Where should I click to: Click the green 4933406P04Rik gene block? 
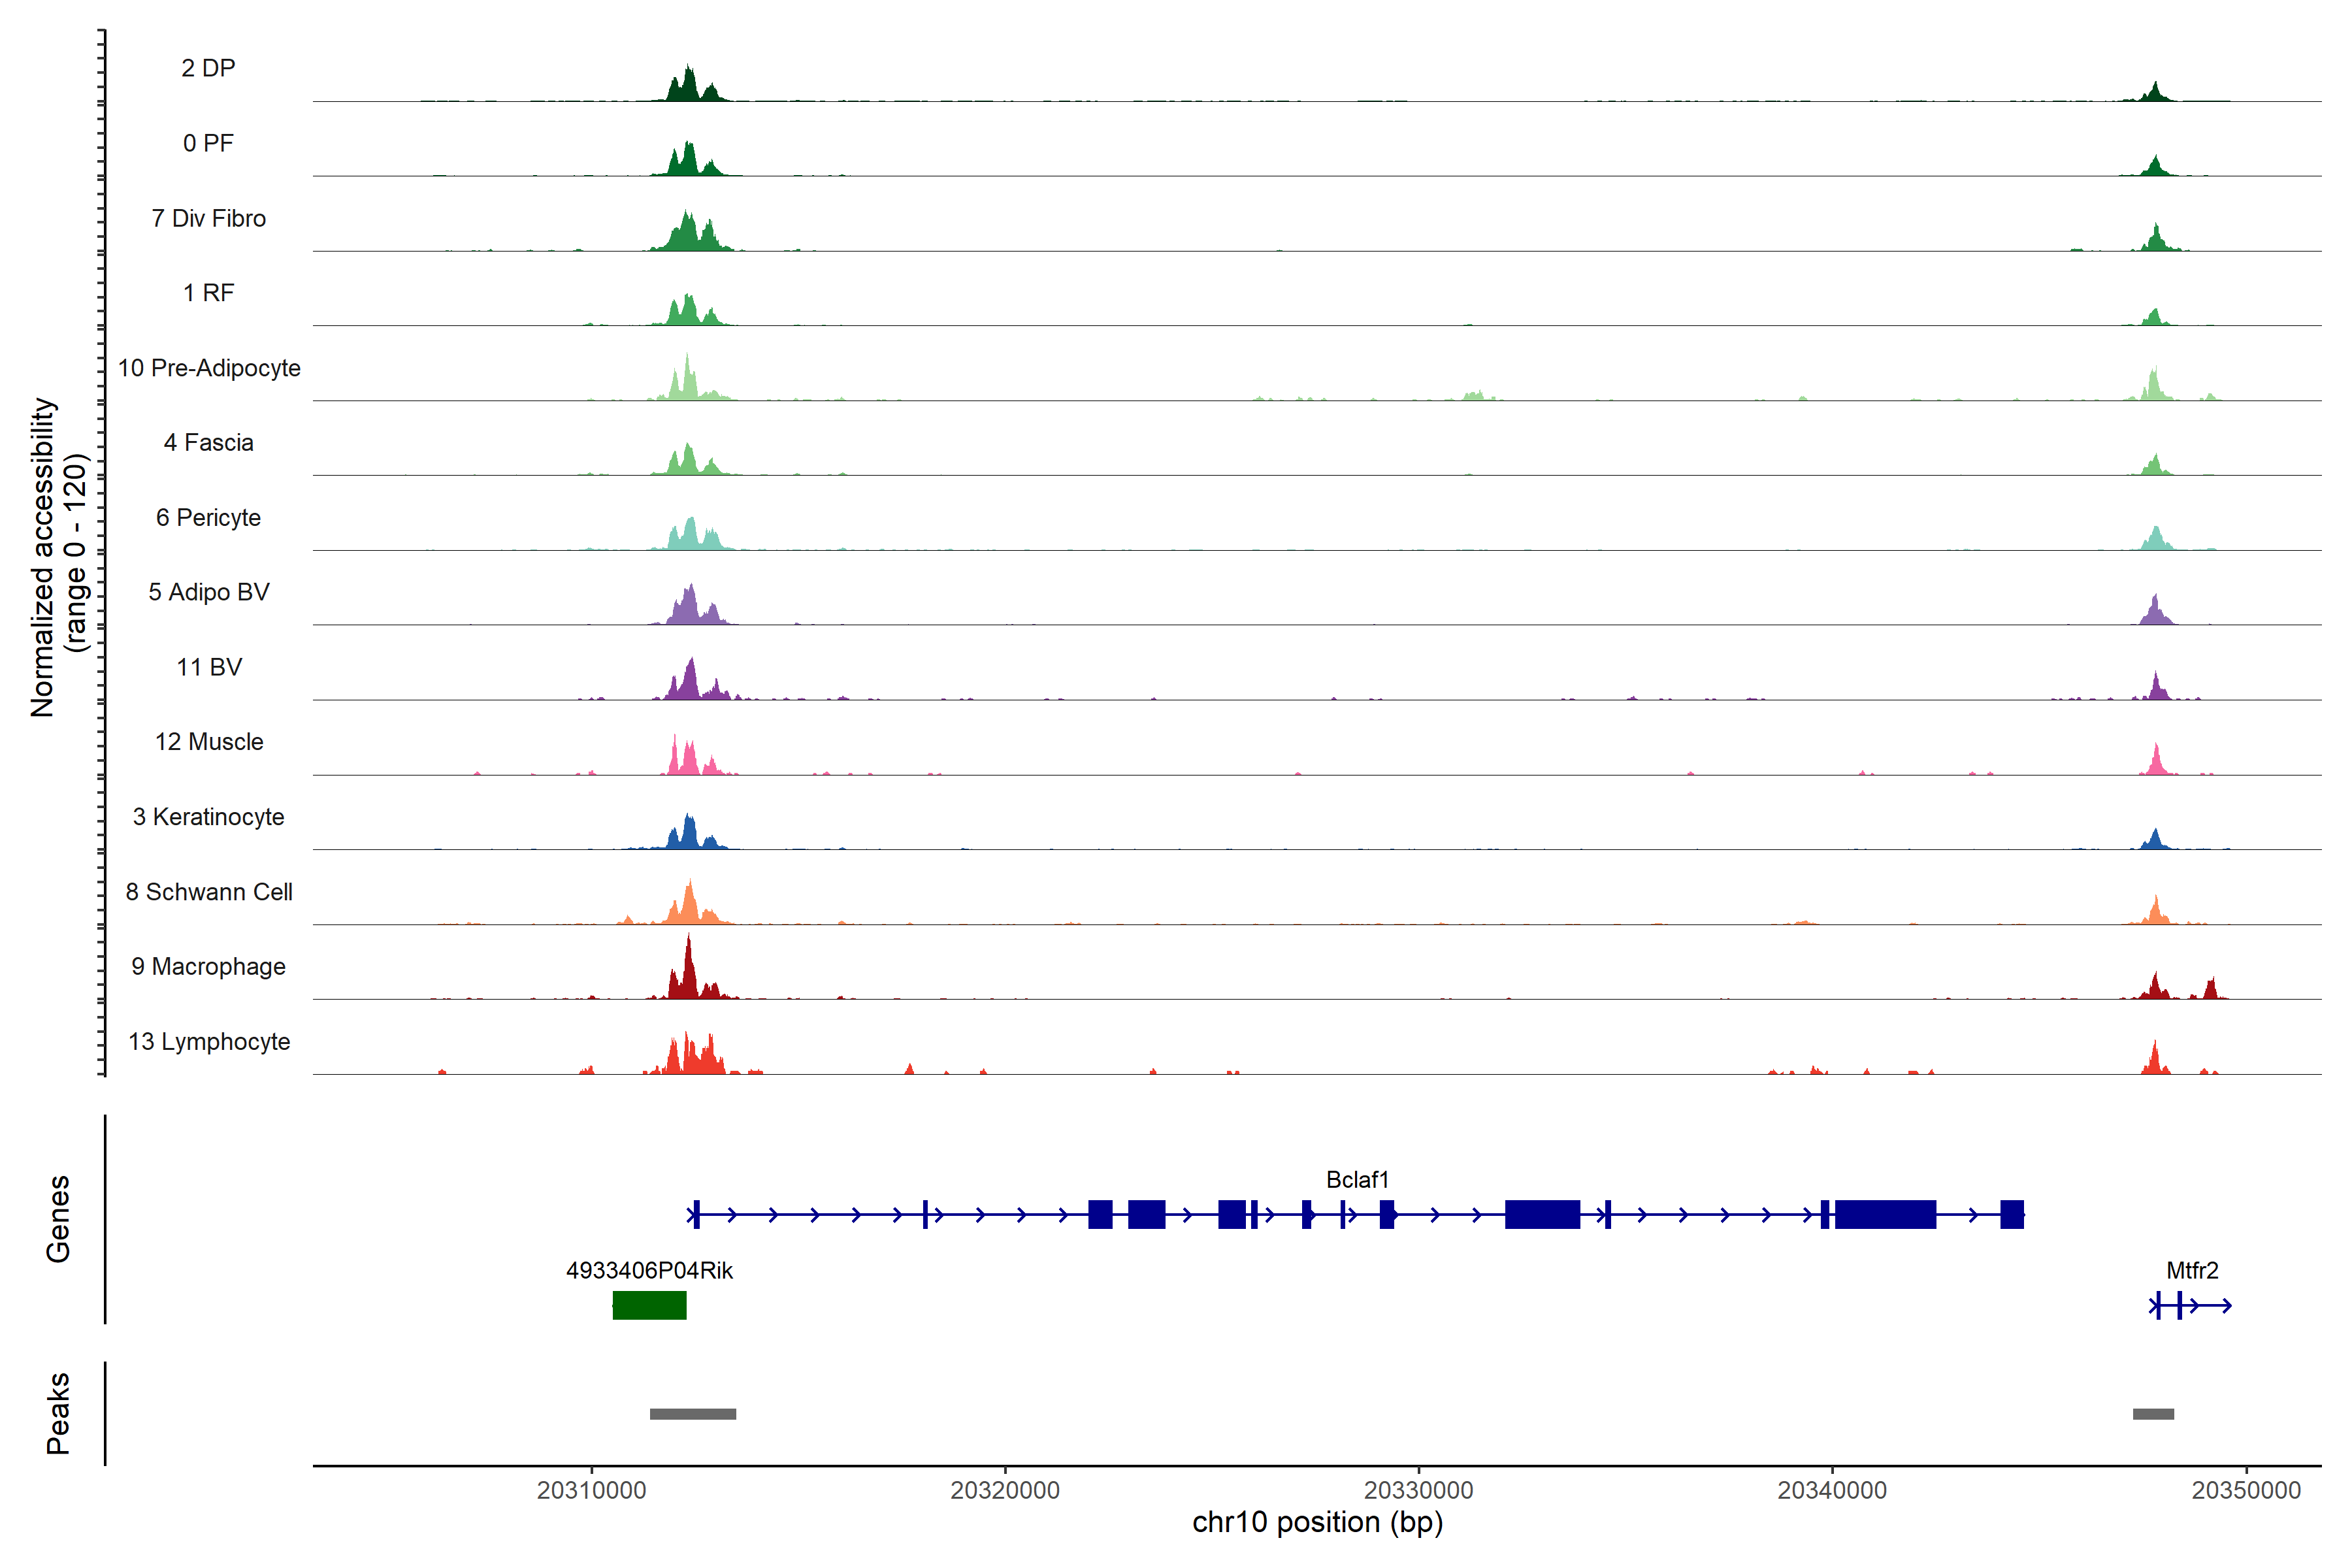tap(649, 1305)
